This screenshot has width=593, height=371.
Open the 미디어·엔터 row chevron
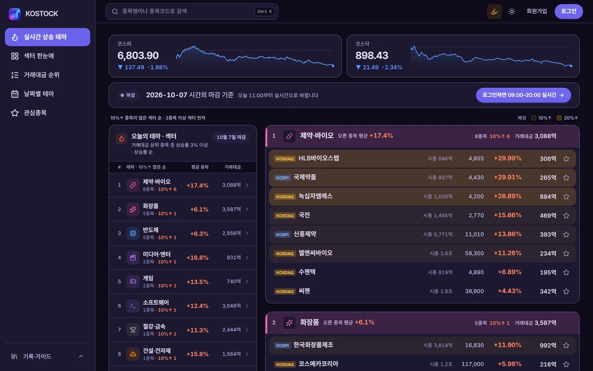click(247, 257)
